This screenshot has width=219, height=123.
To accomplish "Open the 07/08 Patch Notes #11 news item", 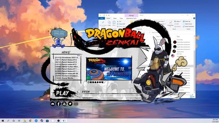I will (67, 71).
